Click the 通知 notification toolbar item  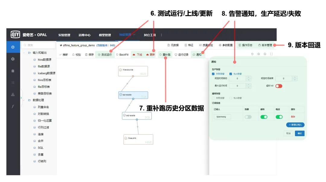pyautogui.click(x=197, y=55)
